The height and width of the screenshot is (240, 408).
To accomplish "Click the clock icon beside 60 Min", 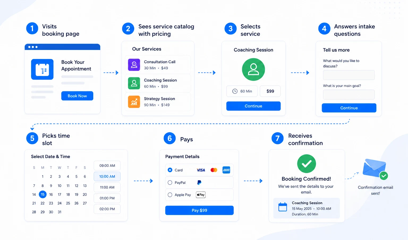I will pyautogui.click(x=235, y=91).
